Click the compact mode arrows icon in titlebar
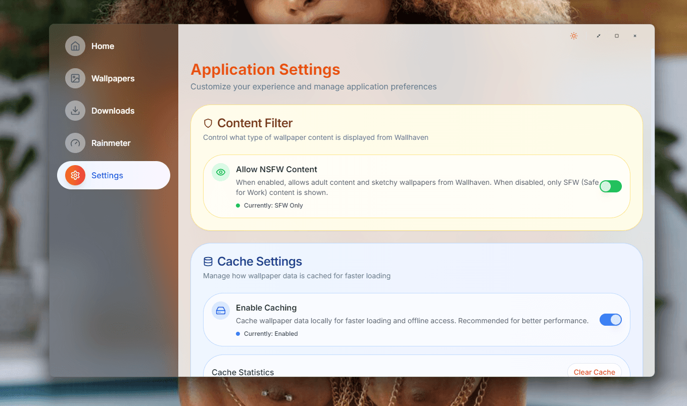 click(x=598, y=36)
